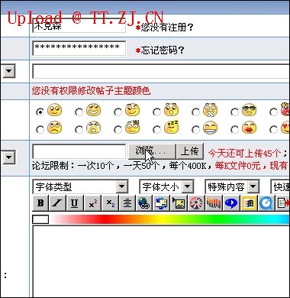Image resolution: width=290 pixels, height=298 pixels.
Task: Center-align text using the alignment icon
Action: (x=127, y=203)
